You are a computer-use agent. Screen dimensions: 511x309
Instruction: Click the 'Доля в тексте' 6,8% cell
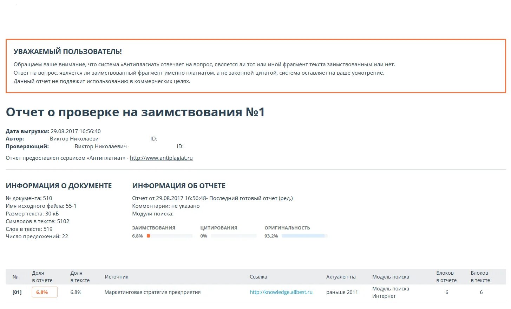click(76, 292)
